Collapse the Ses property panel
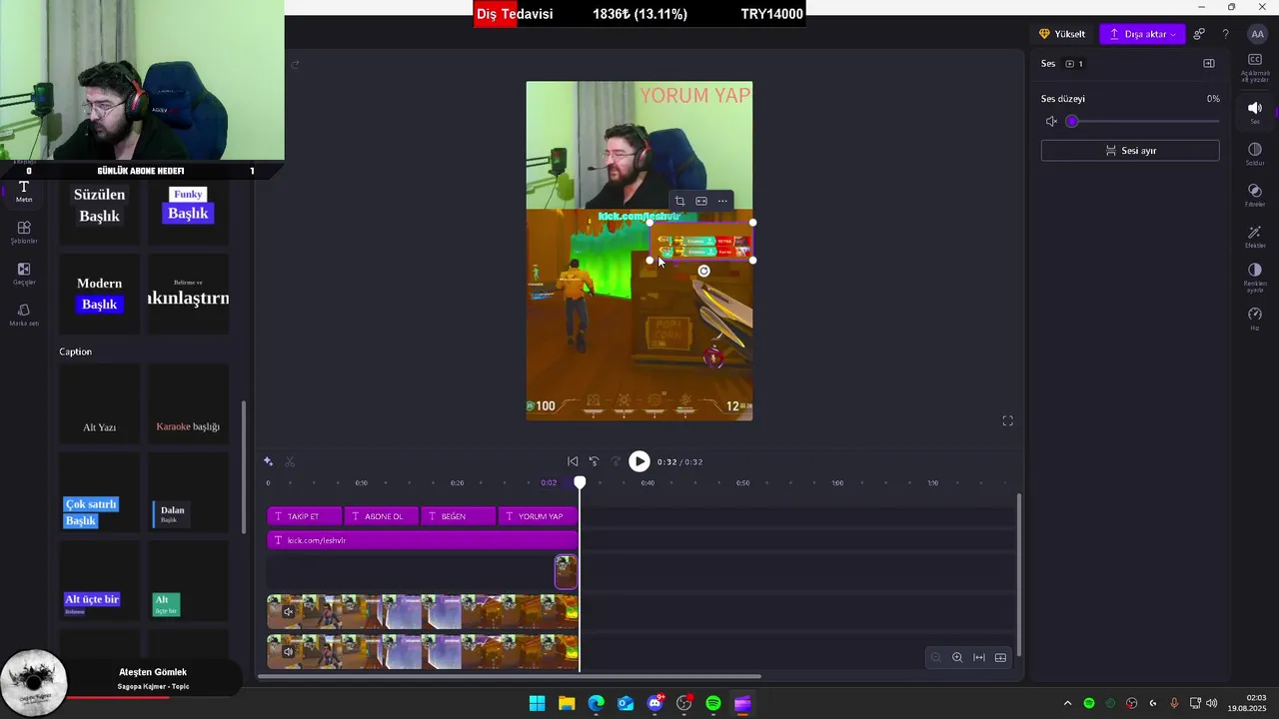Viewport: 1279px width, 719px height. [1209, 63]
